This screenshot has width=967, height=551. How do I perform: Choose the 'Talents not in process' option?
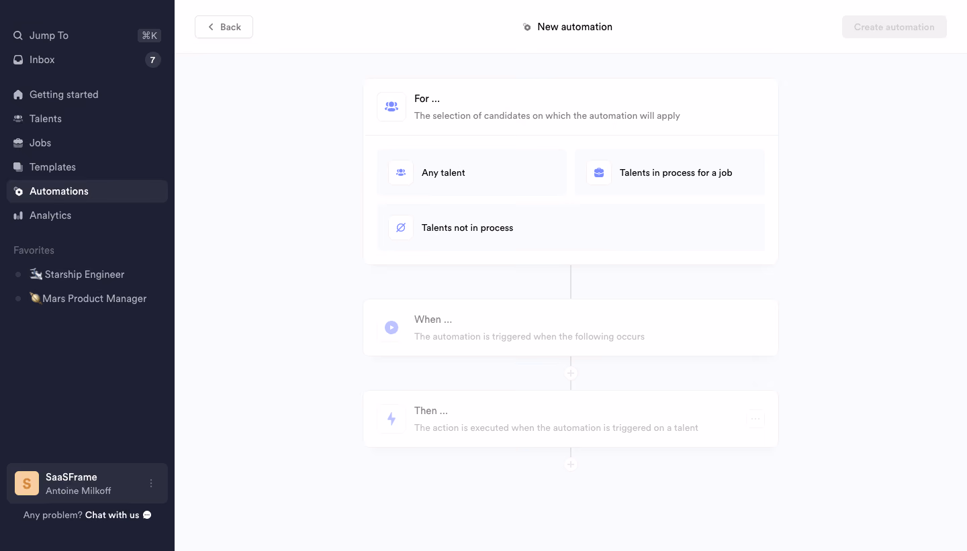coord(571,228)
